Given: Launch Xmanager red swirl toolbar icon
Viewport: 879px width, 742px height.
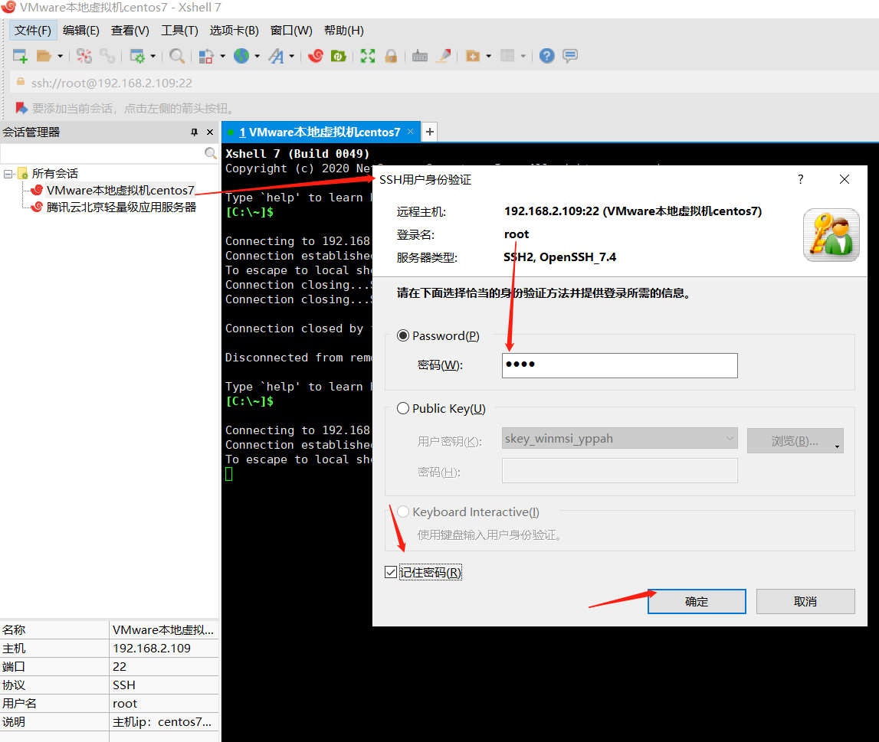Looking at the screenshot, I should coord(316,56).
